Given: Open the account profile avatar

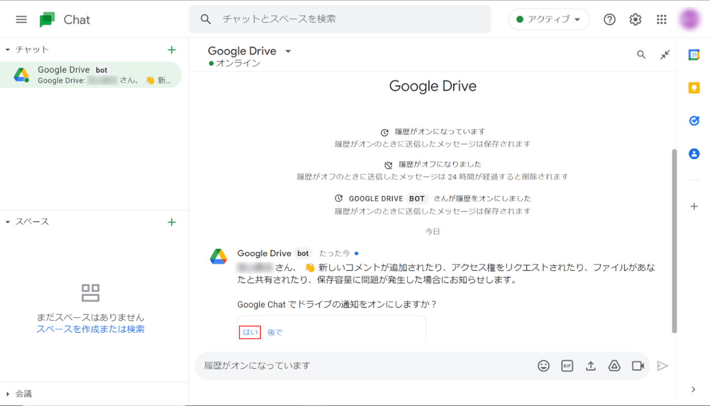Looking at the screenshot, I should point(690,19).
